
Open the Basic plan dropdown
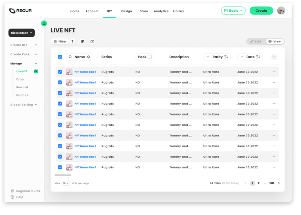[233, 11]
